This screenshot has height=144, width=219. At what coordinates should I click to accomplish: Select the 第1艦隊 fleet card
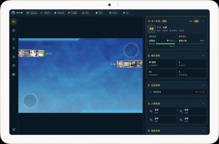162,63
